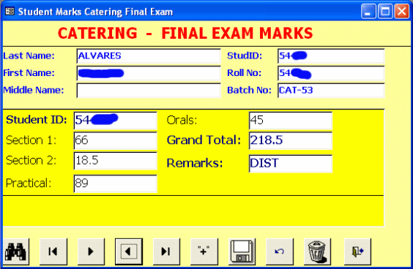Click the empty Middle Name field
This screenshot has width=413, height=269.
[149, 91]
